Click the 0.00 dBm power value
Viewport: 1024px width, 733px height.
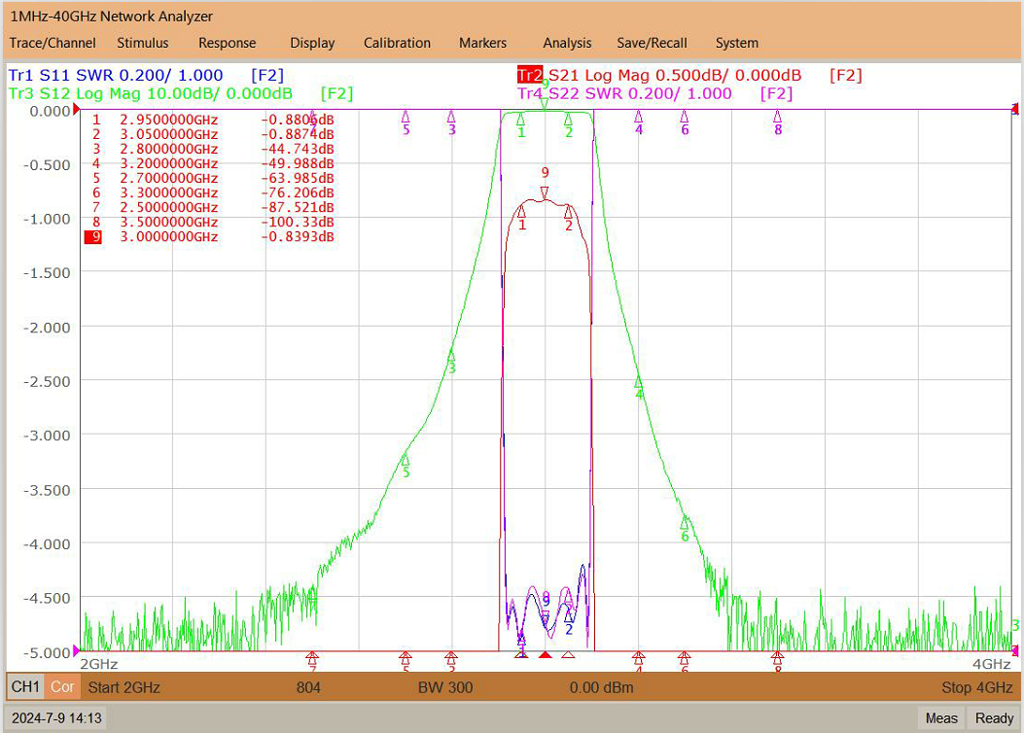pyautogui.click(x=602, y=687)
